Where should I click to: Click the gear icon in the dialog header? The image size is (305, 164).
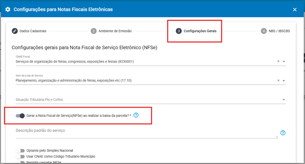pos(8,10)
